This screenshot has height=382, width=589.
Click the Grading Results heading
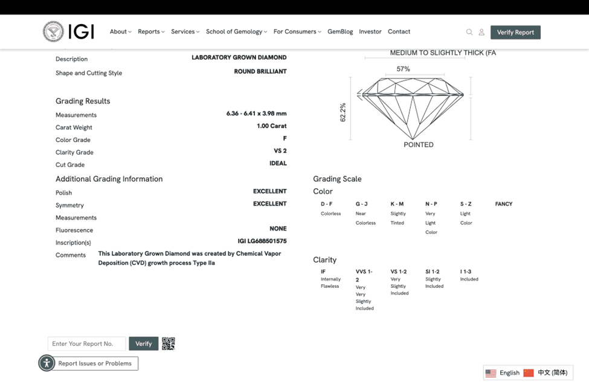(x=83, y=101)
